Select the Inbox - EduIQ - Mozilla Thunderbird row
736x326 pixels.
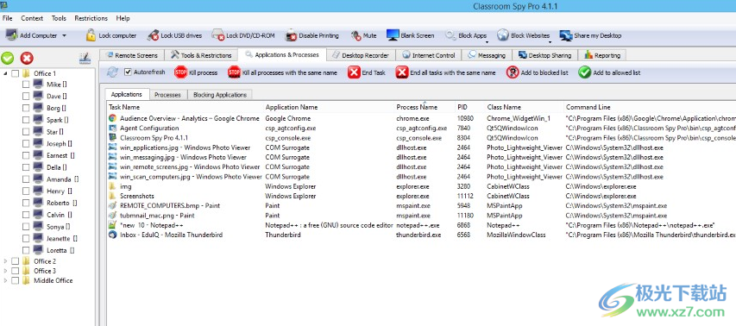coord(422,235)
